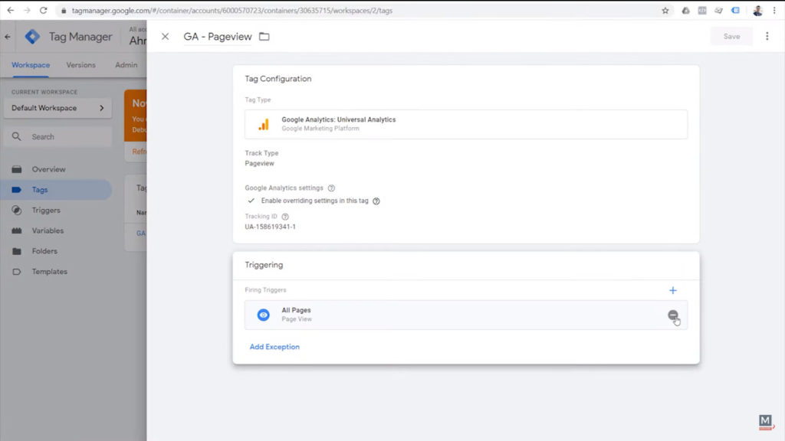
Task: Add a firing trigger with plus icon
Action: [x=672, y=290]
